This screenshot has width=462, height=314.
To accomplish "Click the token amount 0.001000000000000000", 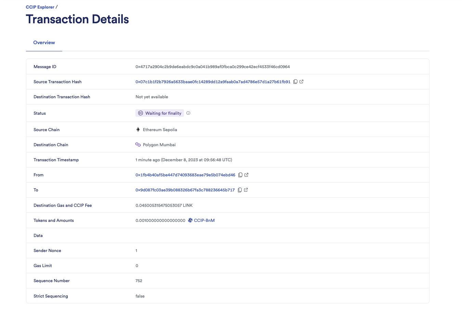I will coord(160,221).
